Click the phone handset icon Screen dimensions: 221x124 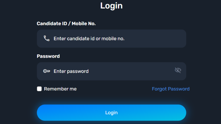point(46,38)
